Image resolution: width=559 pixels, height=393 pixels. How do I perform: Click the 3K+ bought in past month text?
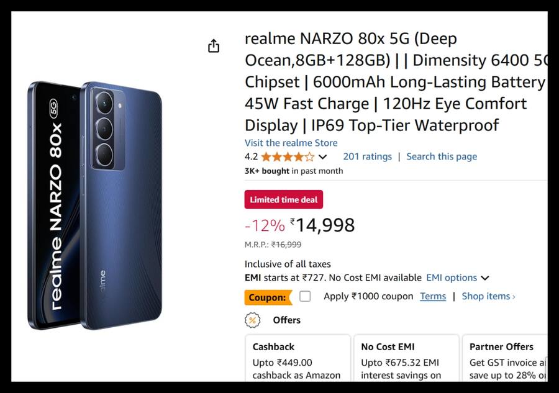pyautogui.click(x=293, y=171)
